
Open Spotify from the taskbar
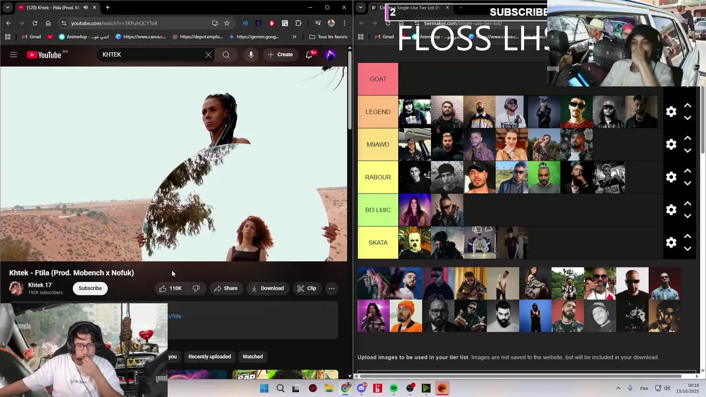tap(394, 388)
